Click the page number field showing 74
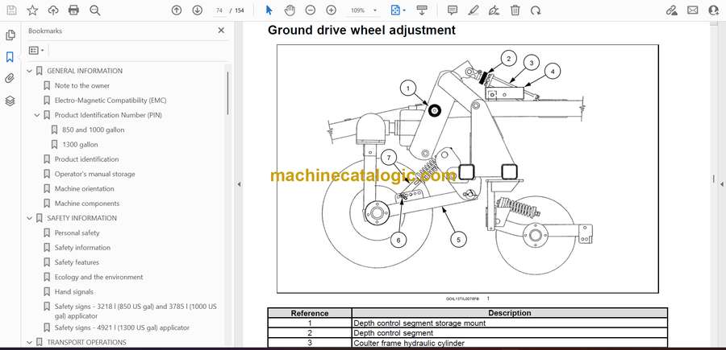Viewport: 726px width, 350px height. click(x=219, y=10)
